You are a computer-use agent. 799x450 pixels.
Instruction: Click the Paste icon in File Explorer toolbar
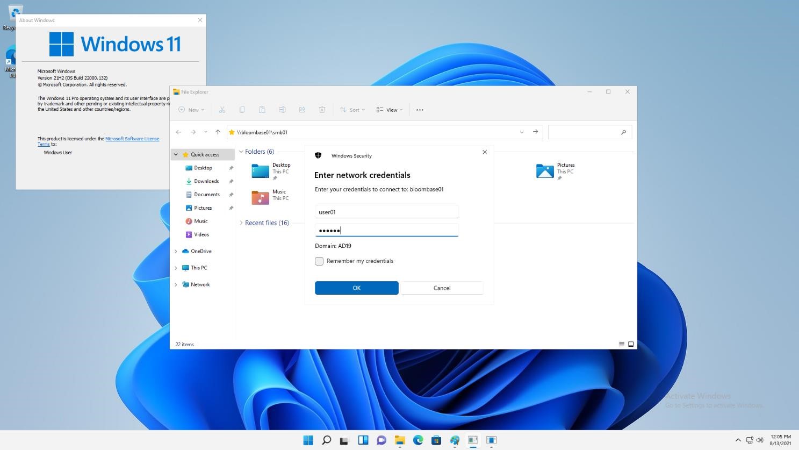(262, 110)
